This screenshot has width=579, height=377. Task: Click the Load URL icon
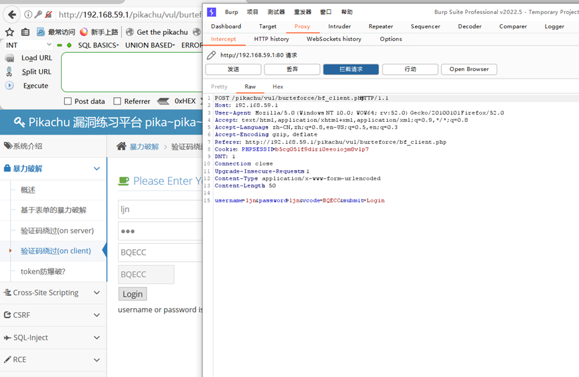pos(10,58)
